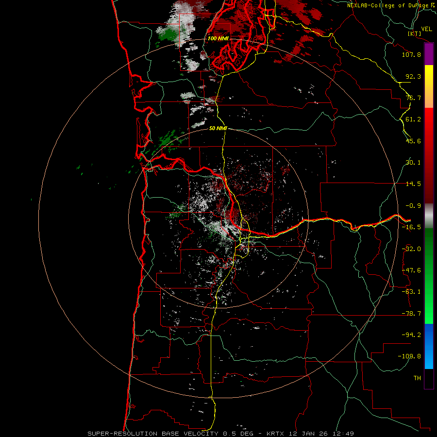Click the 45.6 velocity scale value
This screenshot has width=437, height=437.
pyautogui.click(x=413, y=141)
